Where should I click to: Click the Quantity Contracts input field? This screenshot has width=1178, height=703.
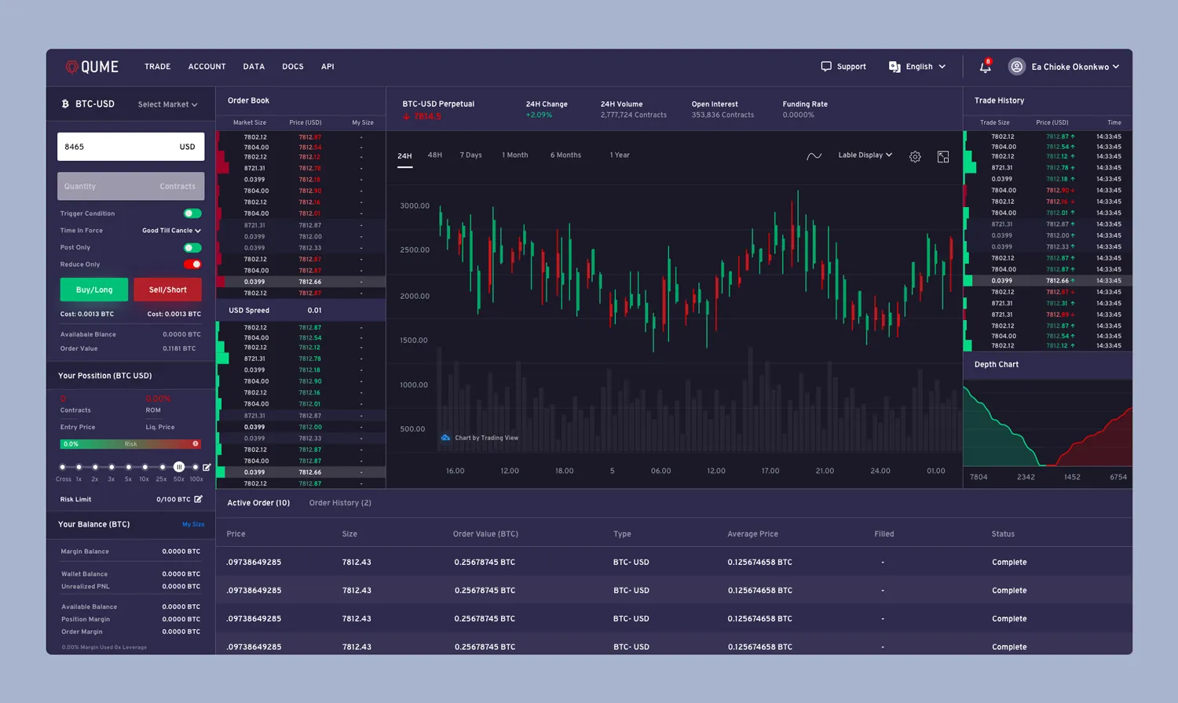click(131, 186)
